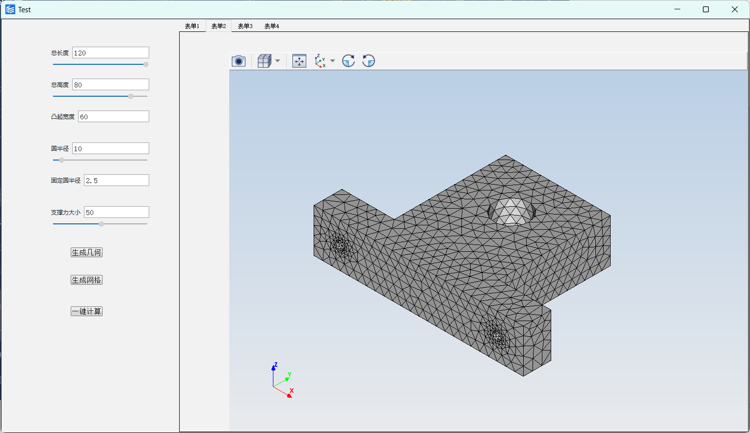Screen dimensions: 750x433
Task: Click the XYZ axis orientation icon
Action: (320, 61)
